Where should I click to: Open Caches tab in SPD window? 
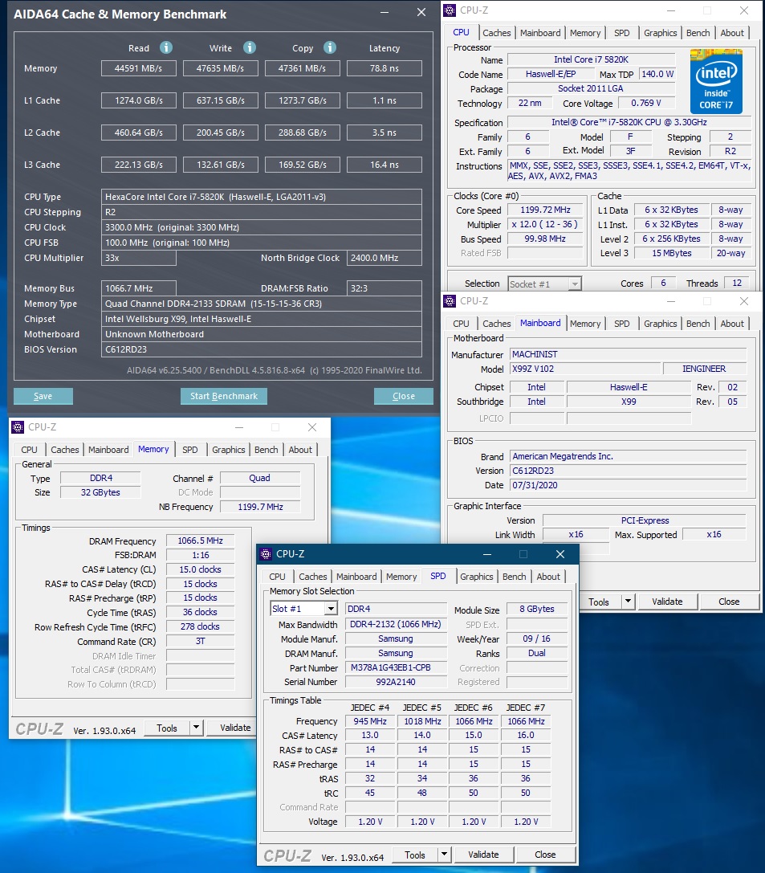pyautogui.click(x=313, y=577)
